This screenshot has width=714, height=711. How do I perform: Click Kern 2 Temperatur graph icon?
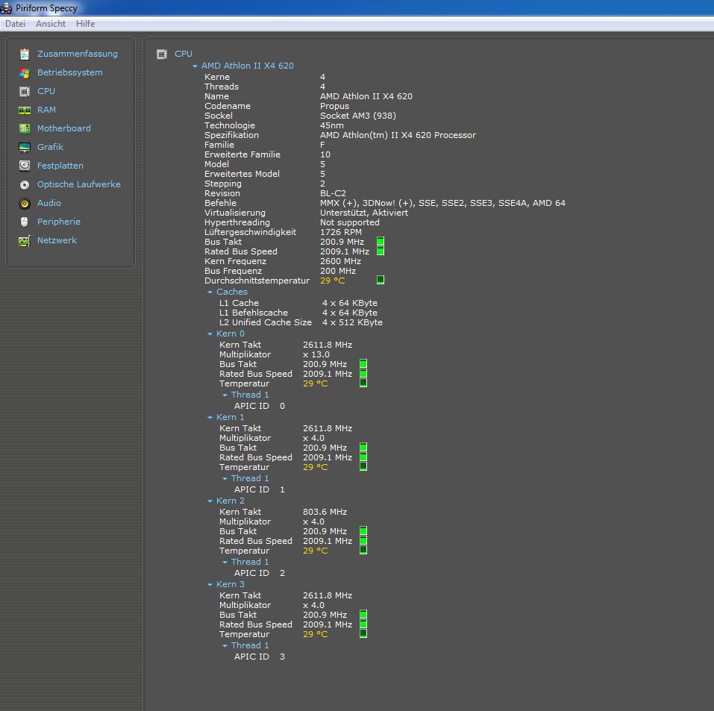[x=363, y=550]
